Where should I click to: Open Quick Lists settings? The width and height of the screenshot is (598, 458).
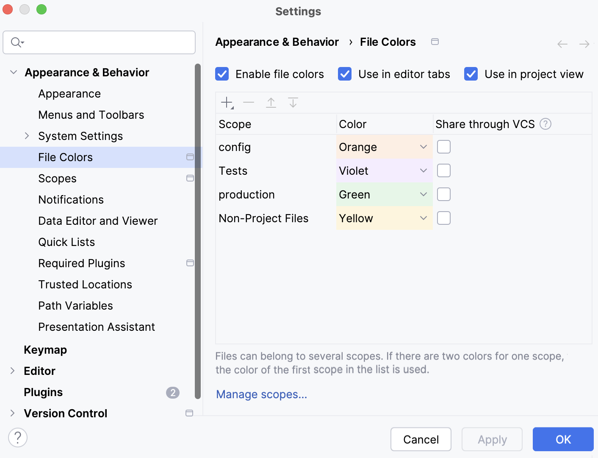[x=66, y=242]
